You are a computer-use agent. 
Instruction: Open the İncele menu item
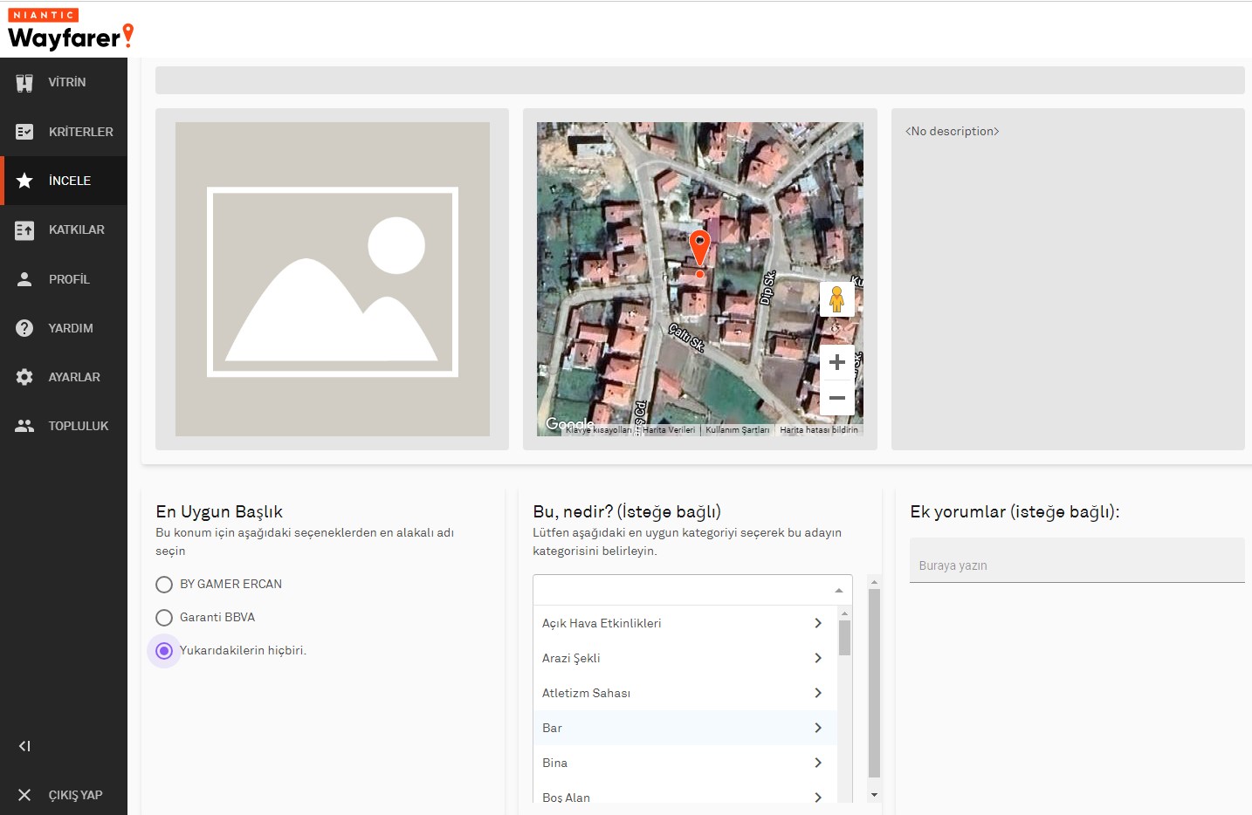[70, 181]
